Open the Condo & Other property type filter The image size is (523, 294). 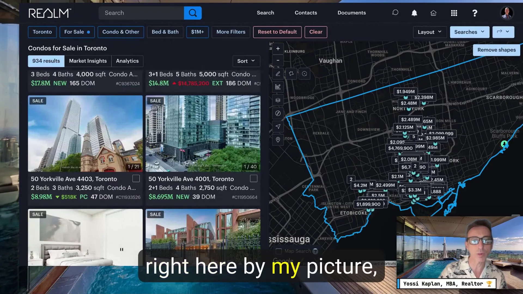(x=121, y=32)
